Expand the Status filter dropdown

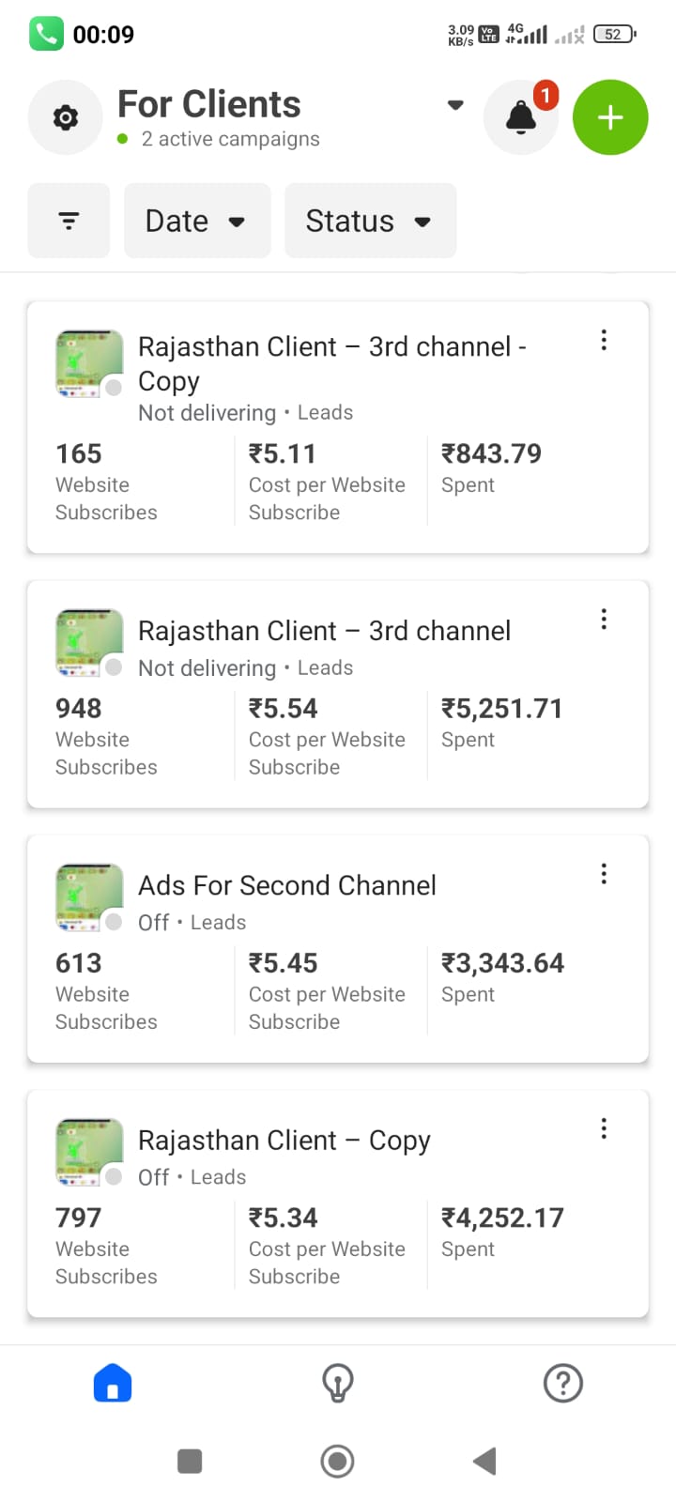tap(370, 222)
